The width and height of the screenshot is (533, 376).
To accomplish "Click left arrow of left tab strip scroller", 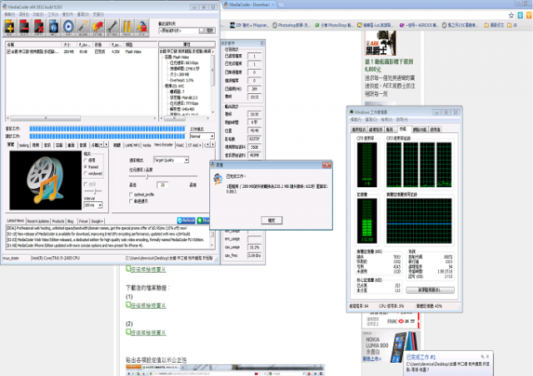I will pyautogui.click(x=102, y=145).
